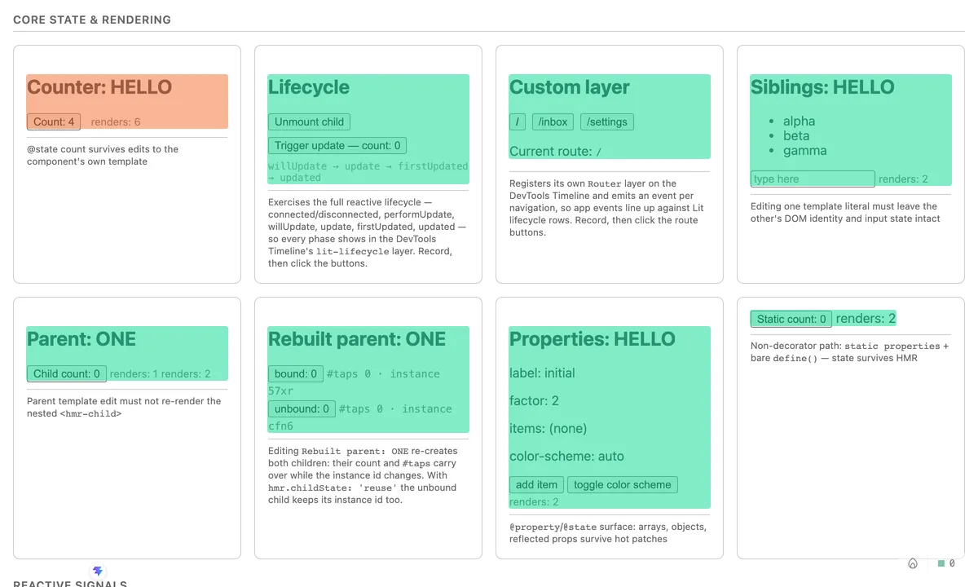Toggle color scheme in Properties card
Image resolution: width=978 pixels, height=587 pixels.
click(623, 484)
